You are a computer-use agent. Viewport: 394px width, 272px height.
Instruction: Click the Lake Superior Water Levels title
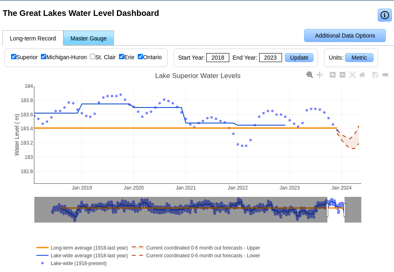[198, 76]
